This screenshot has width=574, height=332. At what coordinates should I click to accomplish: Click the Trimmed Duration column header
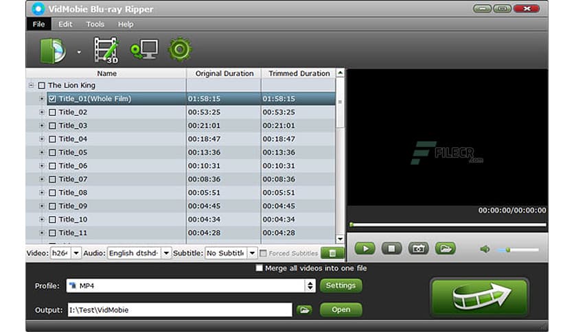pyautogui.click(x=299, y=73)
